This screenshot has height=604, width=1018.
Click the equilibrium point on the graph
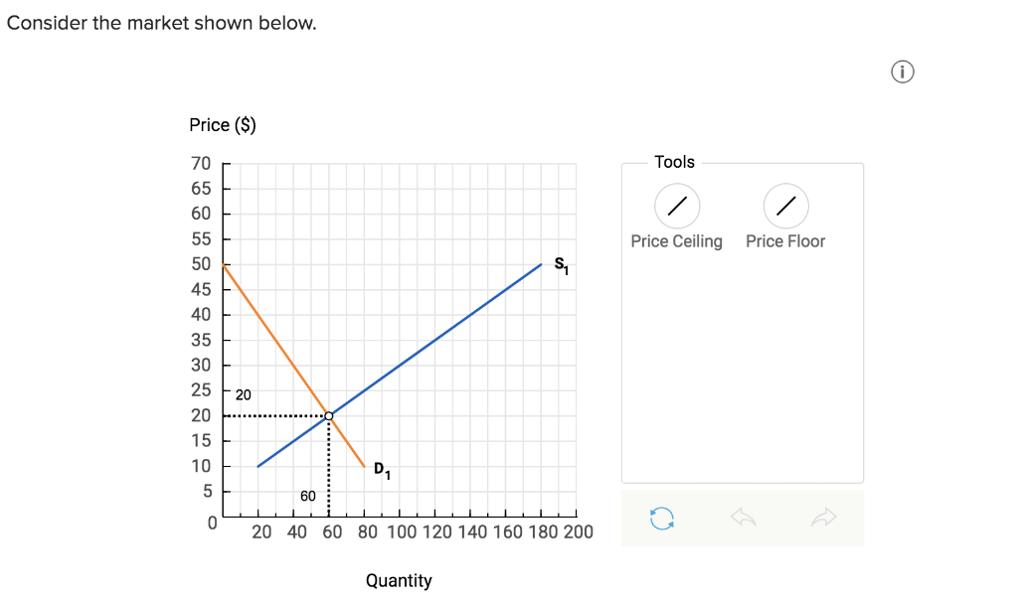coord(328,414)
